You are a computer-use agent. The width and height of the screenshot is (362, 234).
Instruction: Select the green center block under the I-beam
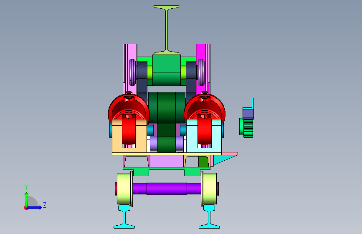(167, 70)
